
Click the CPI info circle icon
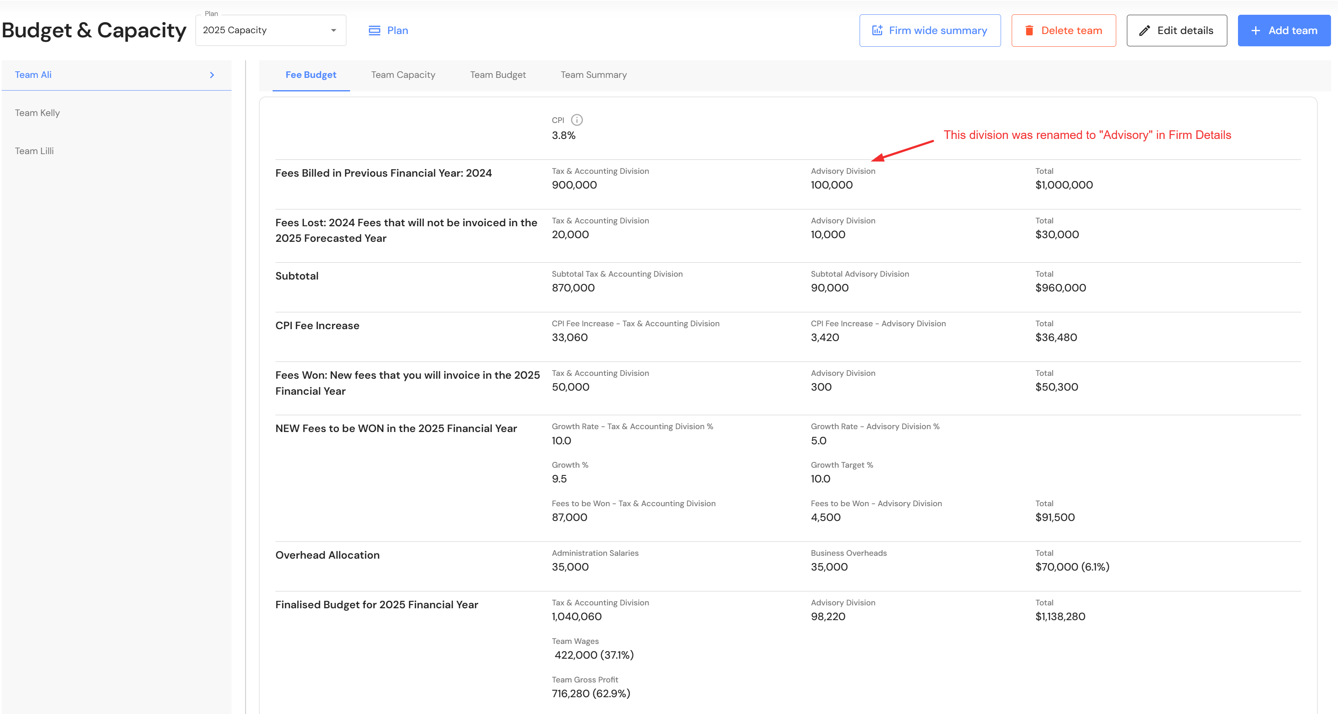coord(576,120)
